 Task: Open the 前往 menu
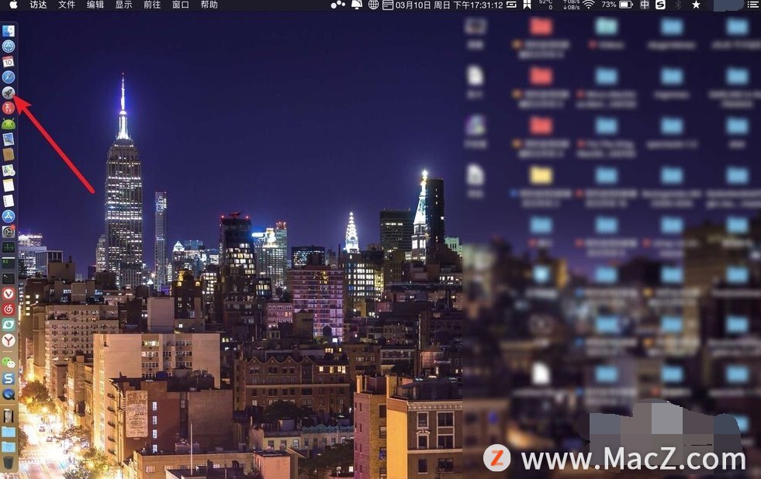[152, 5]
